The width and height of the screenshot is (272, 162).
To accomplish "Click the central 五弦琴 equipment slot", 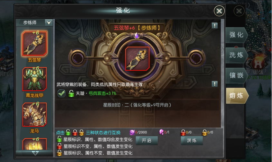I will tap(137, 59).
